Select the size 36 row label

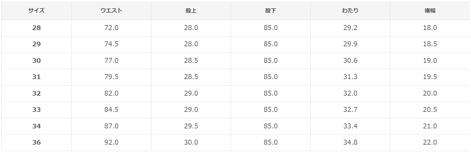point(36,142)
